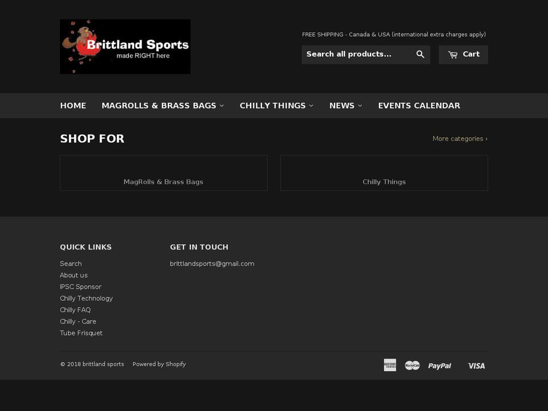Click the brittlandsports@gmail.com email link

point(212,264)
